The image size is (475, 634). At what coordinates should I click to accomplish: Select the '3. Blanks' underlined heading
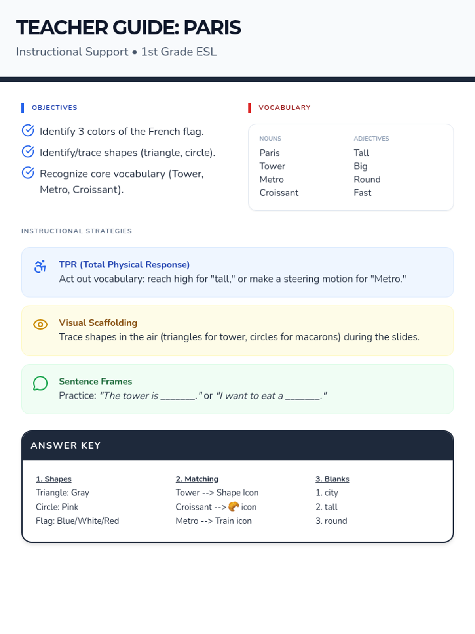332,479
